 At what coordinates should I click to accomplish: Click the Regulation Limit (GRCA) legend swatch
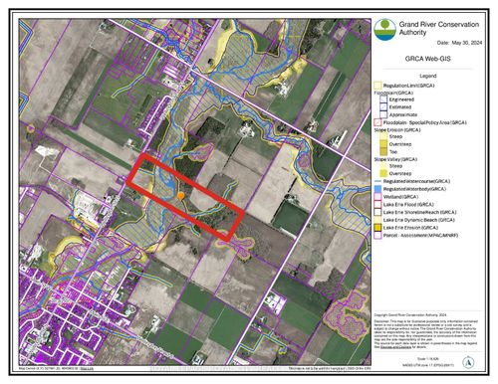click(378, 86)
